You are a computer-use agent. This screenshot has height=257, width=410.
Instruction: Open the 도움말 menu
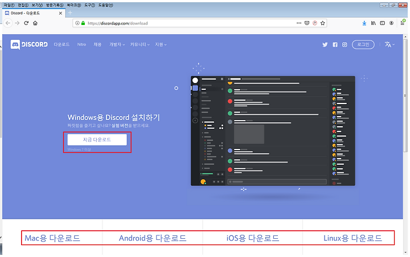106,5
